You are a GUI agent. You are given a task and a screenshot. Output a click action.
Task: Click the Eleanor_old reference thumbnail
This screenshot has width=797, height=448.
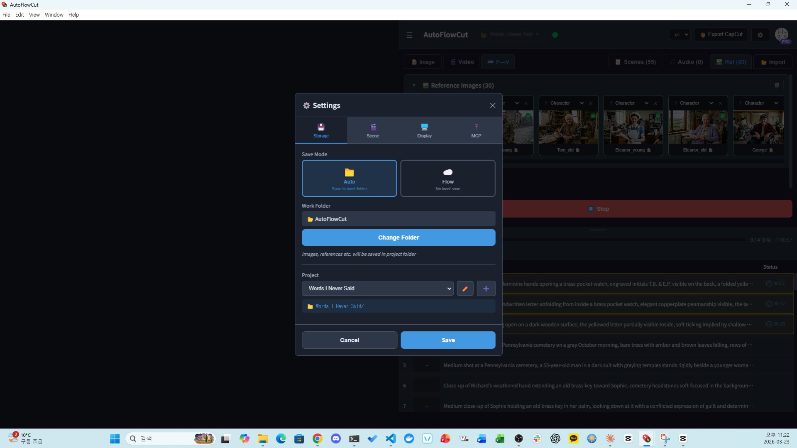(698, 127)
